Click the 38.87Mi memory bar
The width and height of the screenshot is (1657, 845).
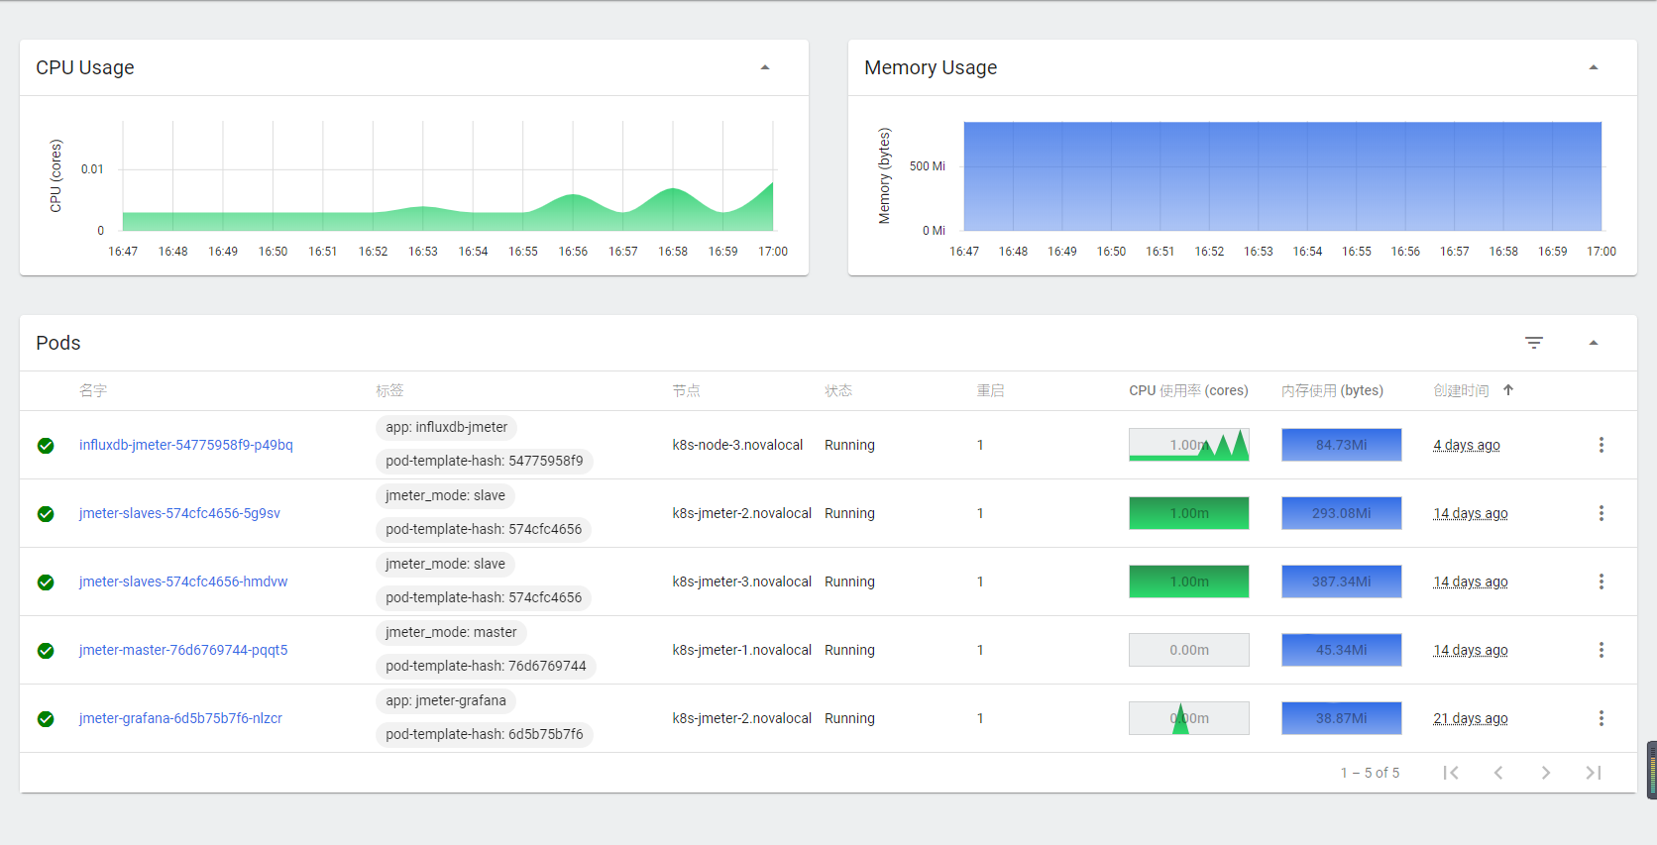point(1342,718)
